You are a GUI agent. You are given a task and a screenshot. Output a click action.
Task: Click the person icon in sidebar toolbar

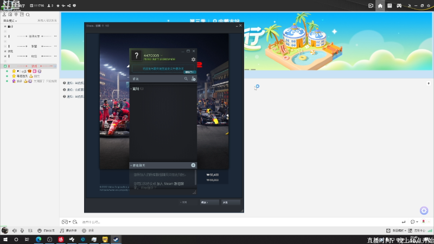click(x=4, y=15)
